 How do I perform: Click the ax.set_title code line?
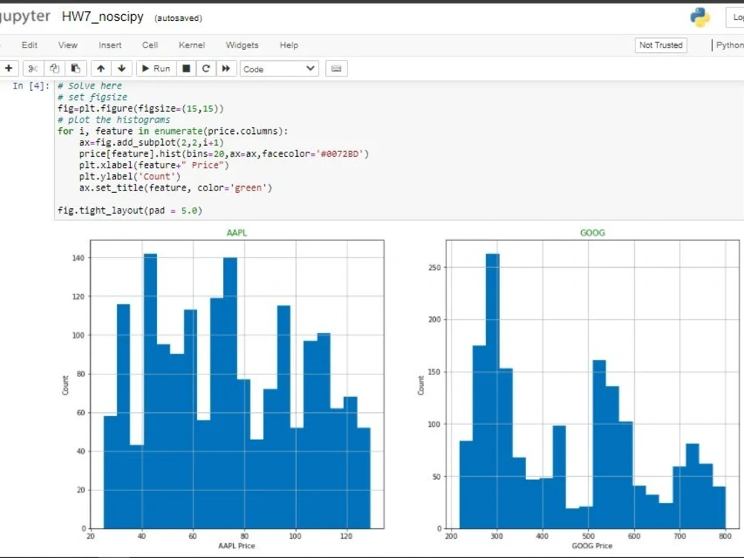coord(176,188)
